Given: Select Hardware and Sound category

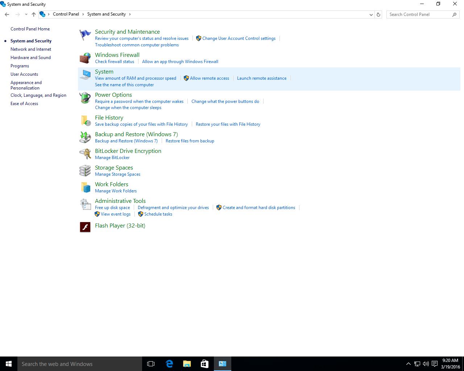Looking at the screenshot, I should [x=30, y=58].
